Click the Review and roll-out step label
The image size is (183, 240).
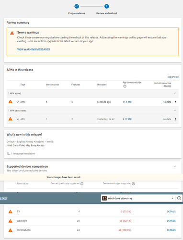click(x=106, y=13)
